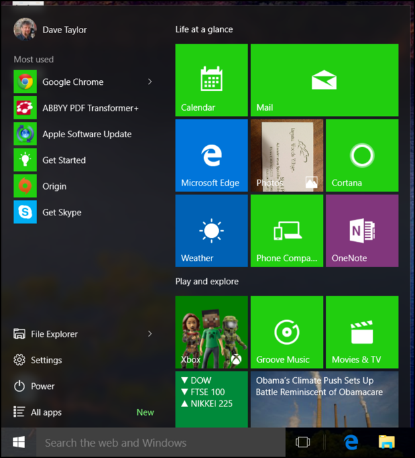Click the File Explorer icon in the Start menu

[x=19, y=333]
